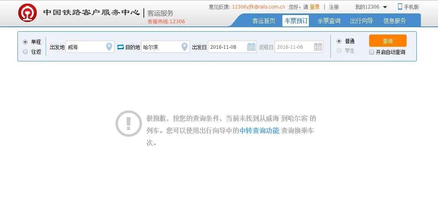This screenshot has width=438, height=200.
Task: Swap departure and destination stations
Action: tap(120, 47)
